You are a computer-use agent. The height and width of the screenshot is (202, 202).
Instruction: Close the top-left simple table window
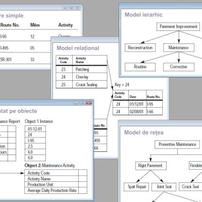coord(78,8)
